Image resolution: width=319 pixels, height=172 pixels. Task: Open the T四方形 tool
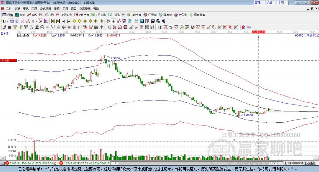(x=99, y=15)
